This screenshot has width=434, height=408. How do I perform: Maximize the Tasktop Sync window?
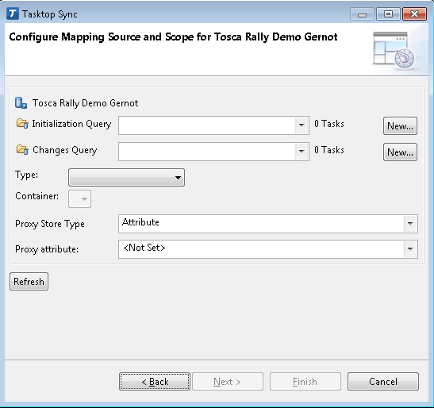click(388, 14)
